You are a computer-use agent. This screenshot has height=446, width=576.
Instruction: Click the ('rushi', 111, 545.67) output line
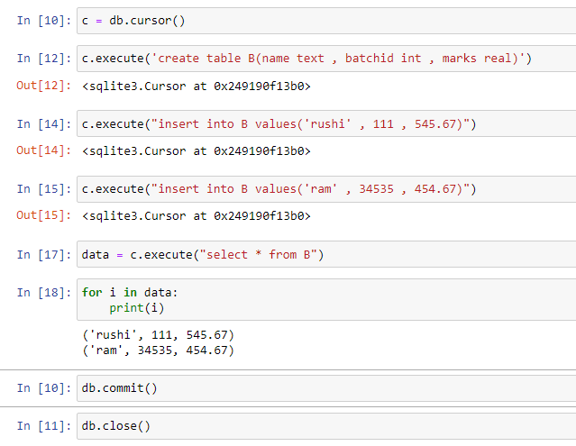[158, 335]
